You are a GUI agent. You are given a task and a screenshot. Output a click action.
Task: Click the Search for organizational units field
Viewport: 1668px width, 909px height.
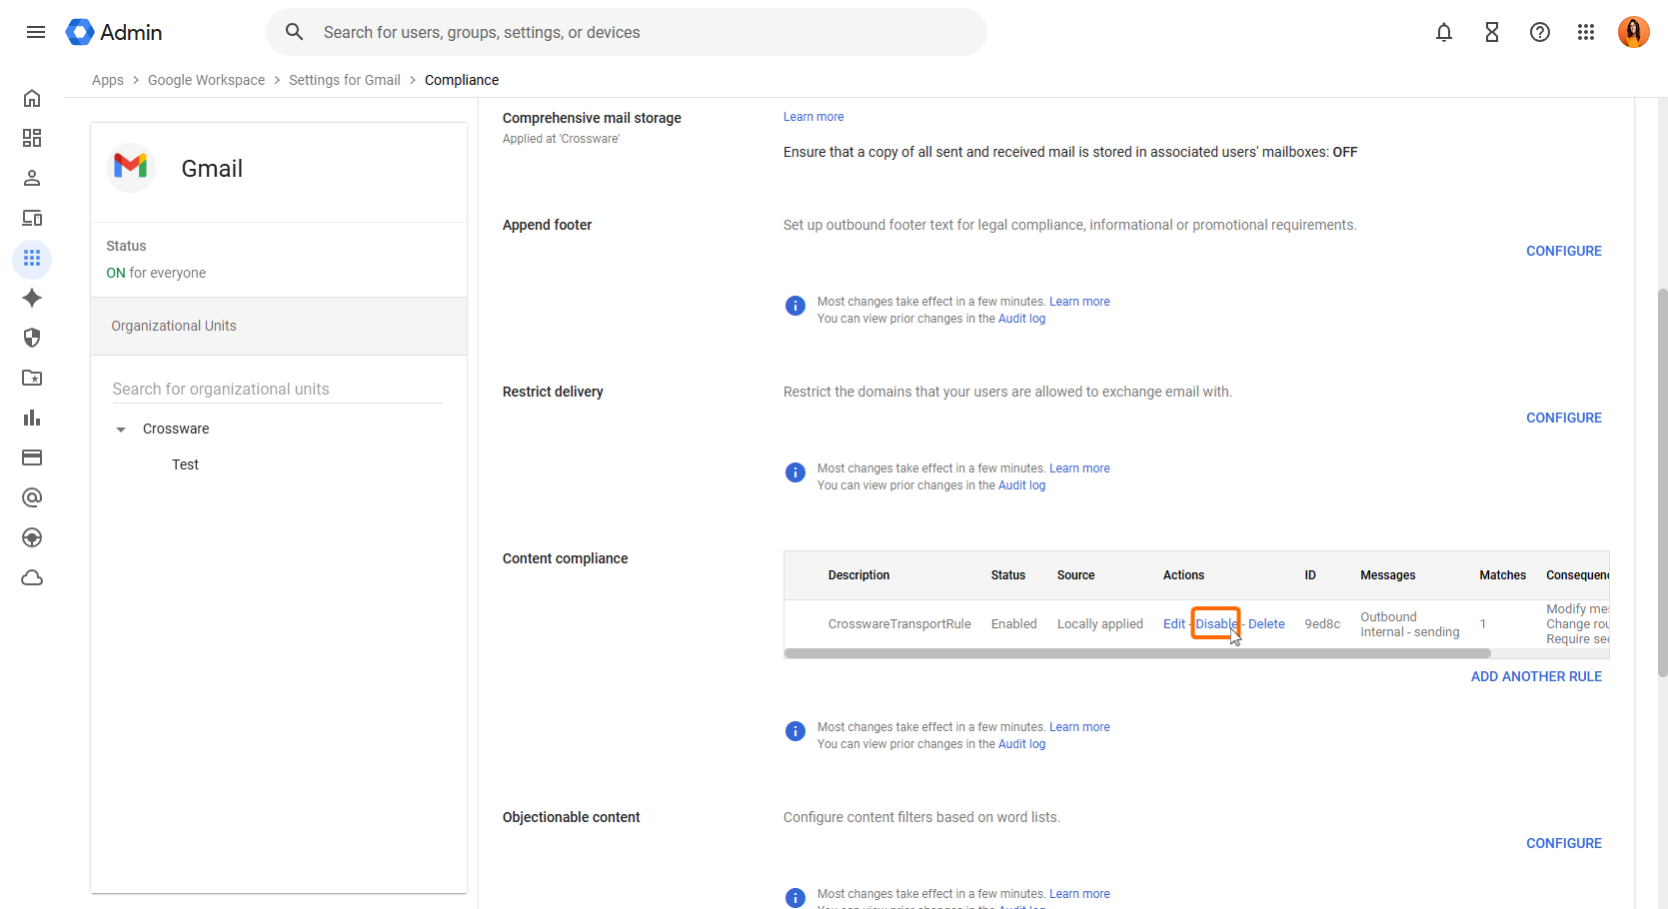pos(276,389)
